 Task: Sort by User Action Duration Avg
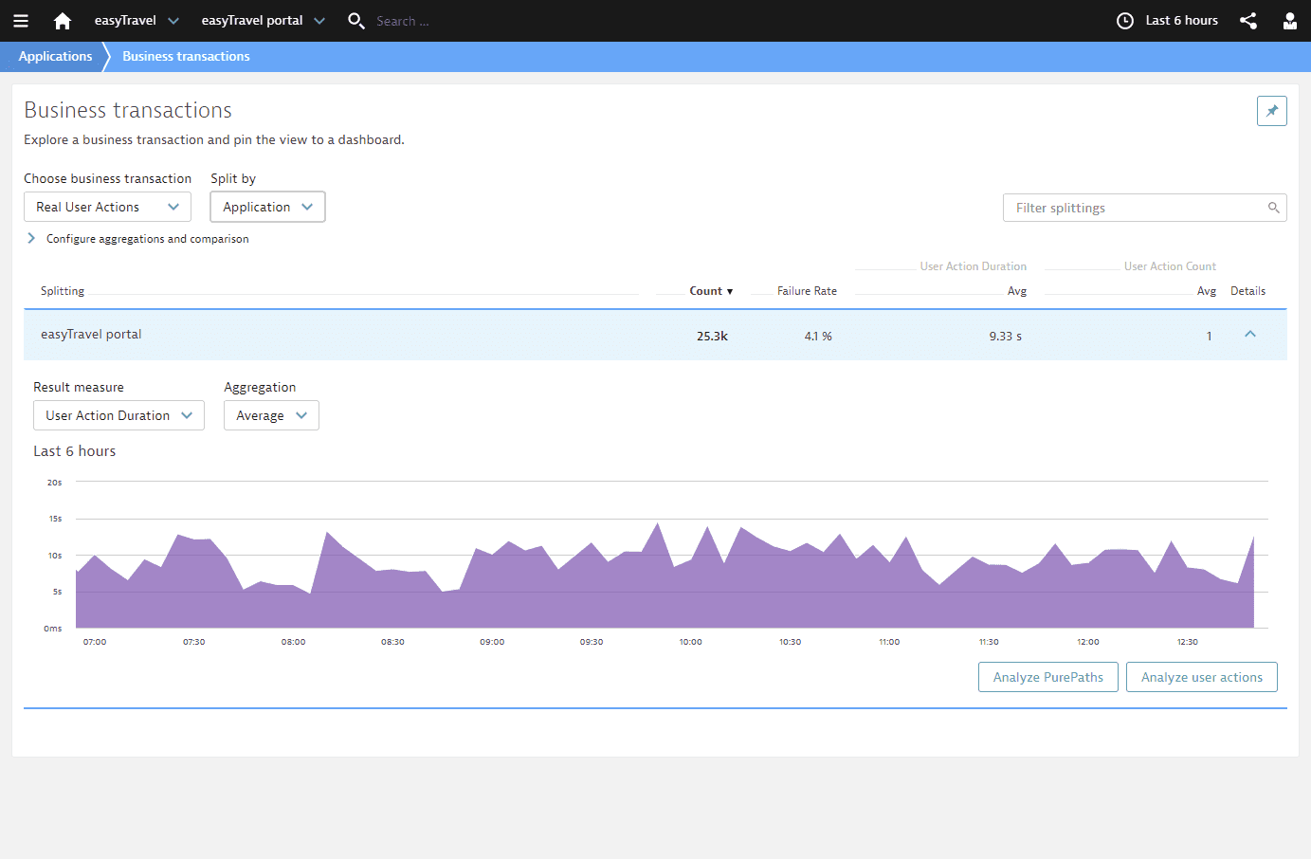coord(1016,291)
